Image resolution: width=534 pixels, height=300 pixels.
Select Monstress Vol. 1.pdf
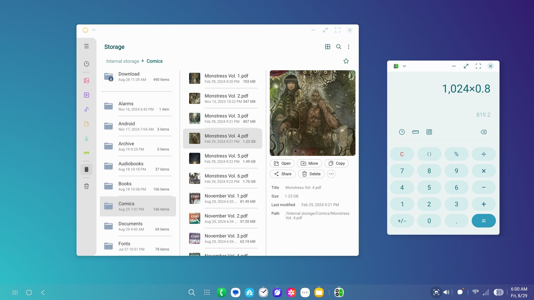(222, 78)
